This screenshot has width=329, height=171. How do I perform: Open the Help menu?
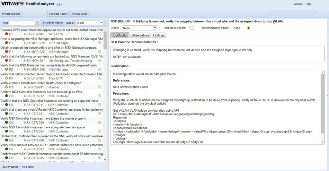coord(308,4)
